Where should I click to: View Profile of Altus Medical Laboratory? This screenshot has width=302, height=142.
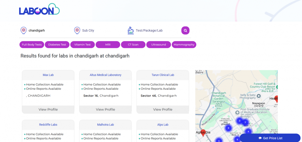pos(105,109)
